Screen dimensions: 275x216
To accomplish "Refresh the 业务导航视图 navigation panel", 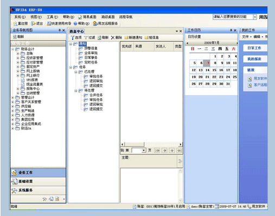I will [x=18, y=37].
